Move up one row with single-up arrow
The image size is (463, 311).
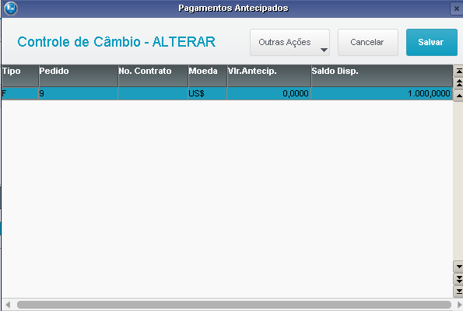458,96
